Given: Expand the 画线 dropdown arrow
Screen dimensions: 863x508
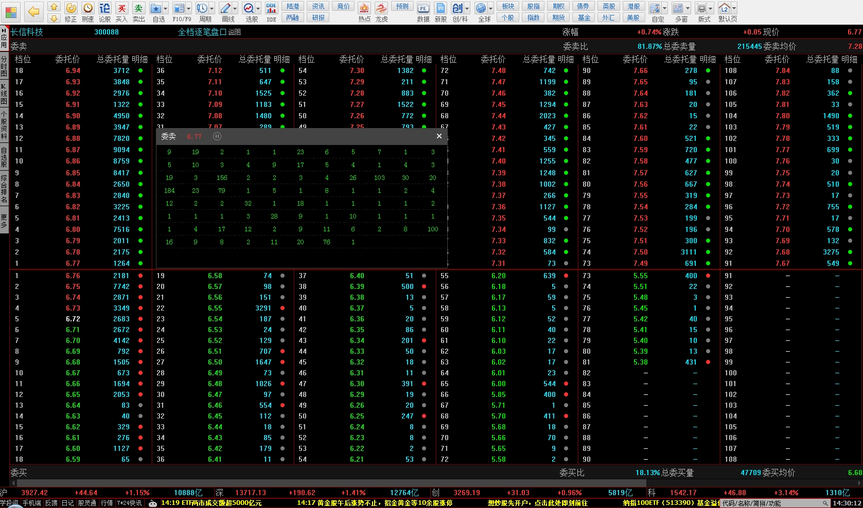Looking at the screenshot, I should [x=235, y=9].
